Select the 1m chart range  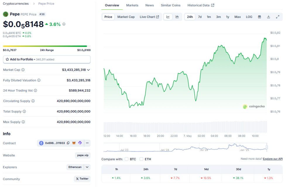click(x=209, y=17)
